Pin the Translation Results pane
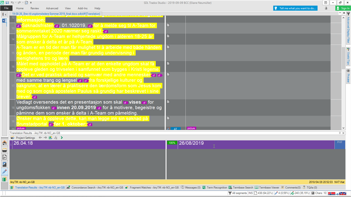This screenshot has height=197, width=351. (340, 133)
